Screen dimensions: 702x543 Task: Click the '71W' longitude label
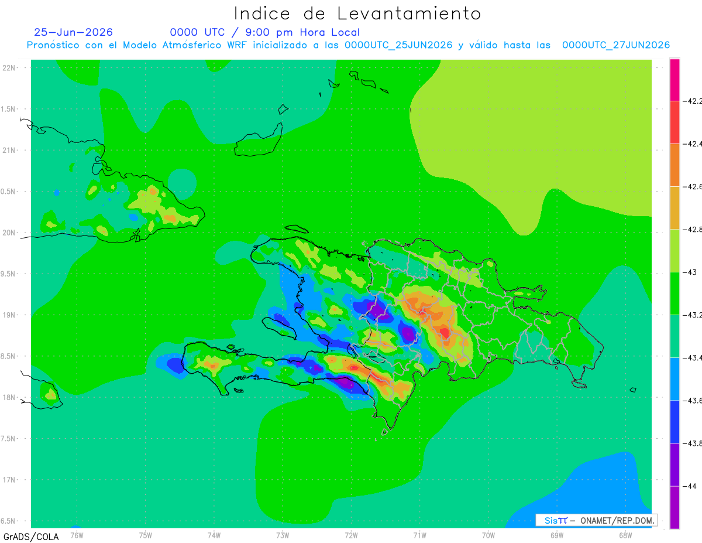coord(419,534)
